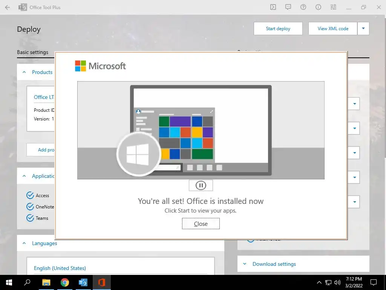Screen dimensions: 386x290
Task: Open the settings sliders icon
Action: pos(333,7)
